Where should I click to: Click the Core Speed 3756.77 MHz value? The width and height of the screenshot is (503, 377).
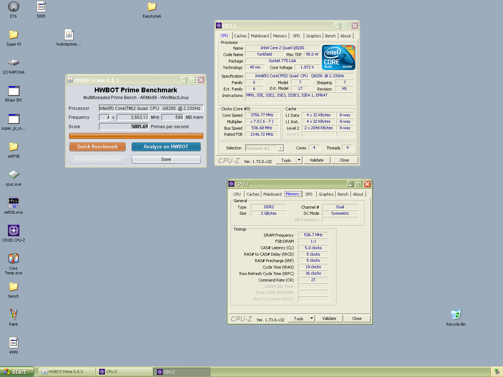pos(262,115)
